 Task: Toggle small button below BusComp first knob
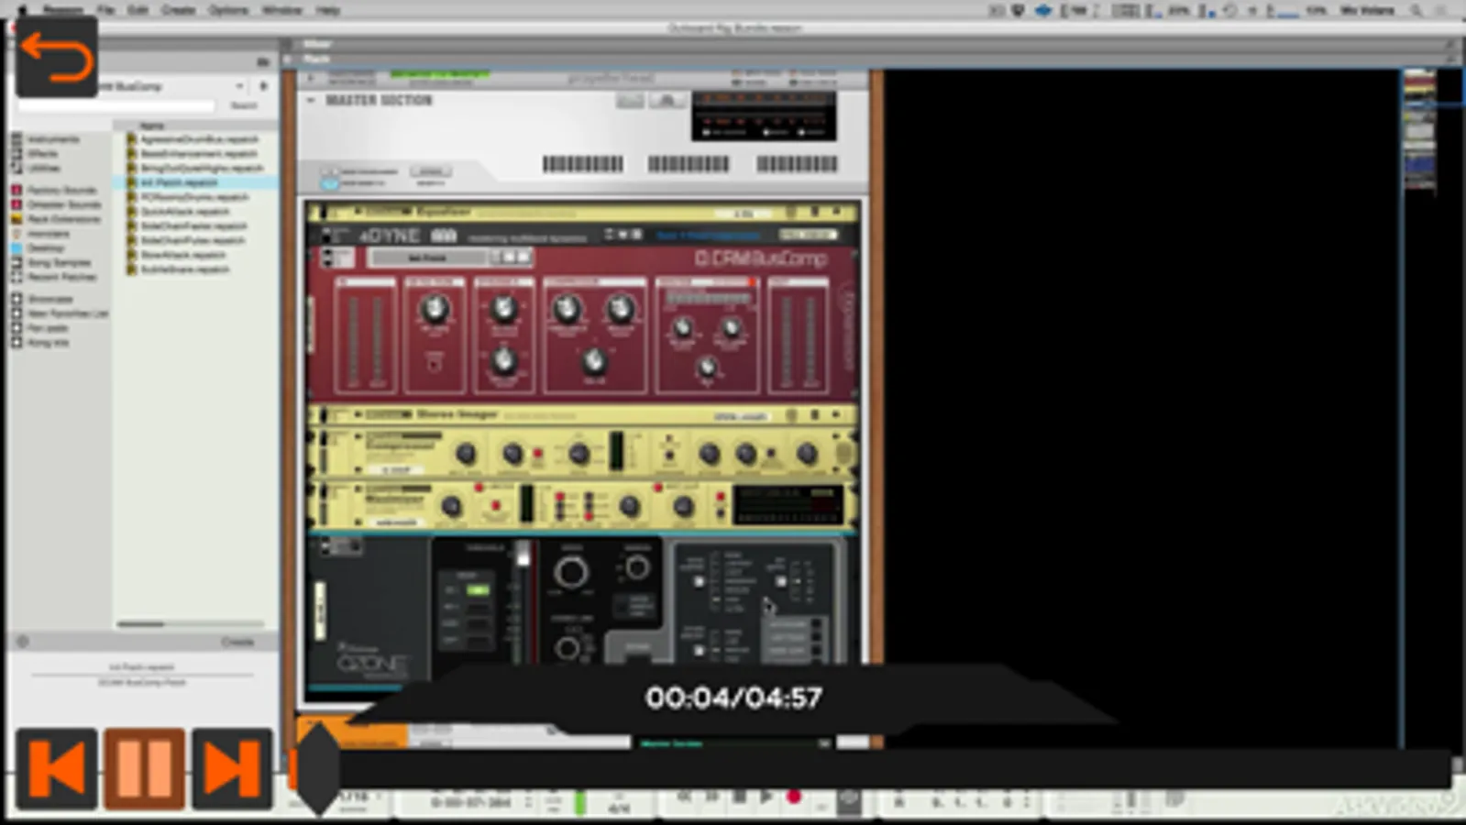pyautogui.click(x=435, y=363)
